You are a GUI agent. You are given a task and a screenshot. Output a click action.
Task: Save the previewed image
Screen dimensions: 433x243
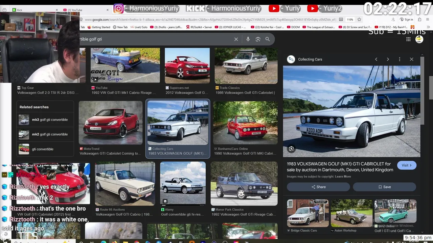pos(384,187)
